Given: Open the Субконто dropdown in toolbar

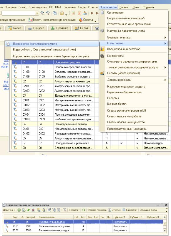Looking at the screenshot, I should (x=130, y=210).
